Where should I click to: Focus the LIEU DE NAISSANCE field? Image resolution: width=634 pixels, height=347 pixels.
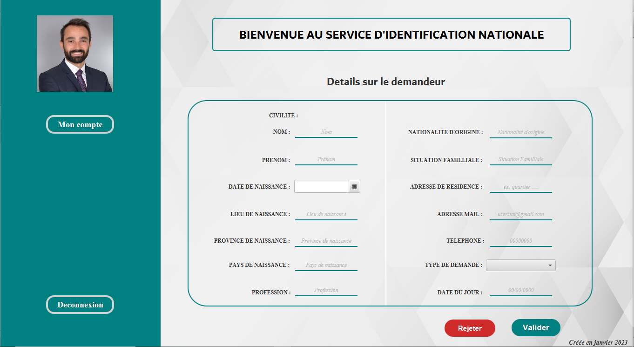326,214
